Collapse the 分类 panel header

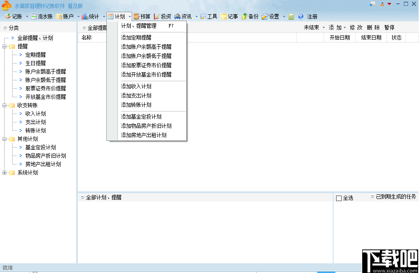pos(5,27)
